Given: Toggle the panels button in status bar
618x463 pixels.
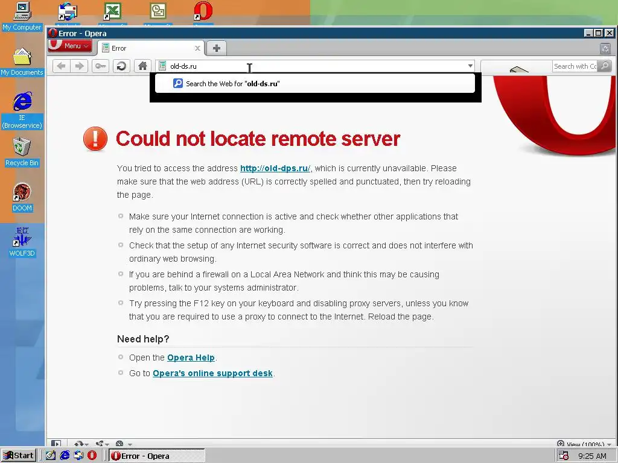Looking at the screenshot, I should tap(56, 444).
